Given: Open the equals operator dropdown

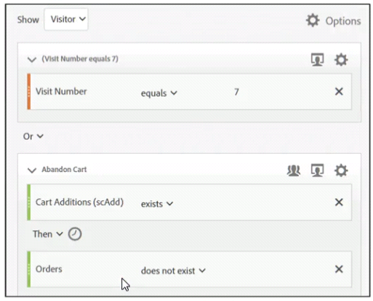Looking at the screenshot, I should pos(159,93).
